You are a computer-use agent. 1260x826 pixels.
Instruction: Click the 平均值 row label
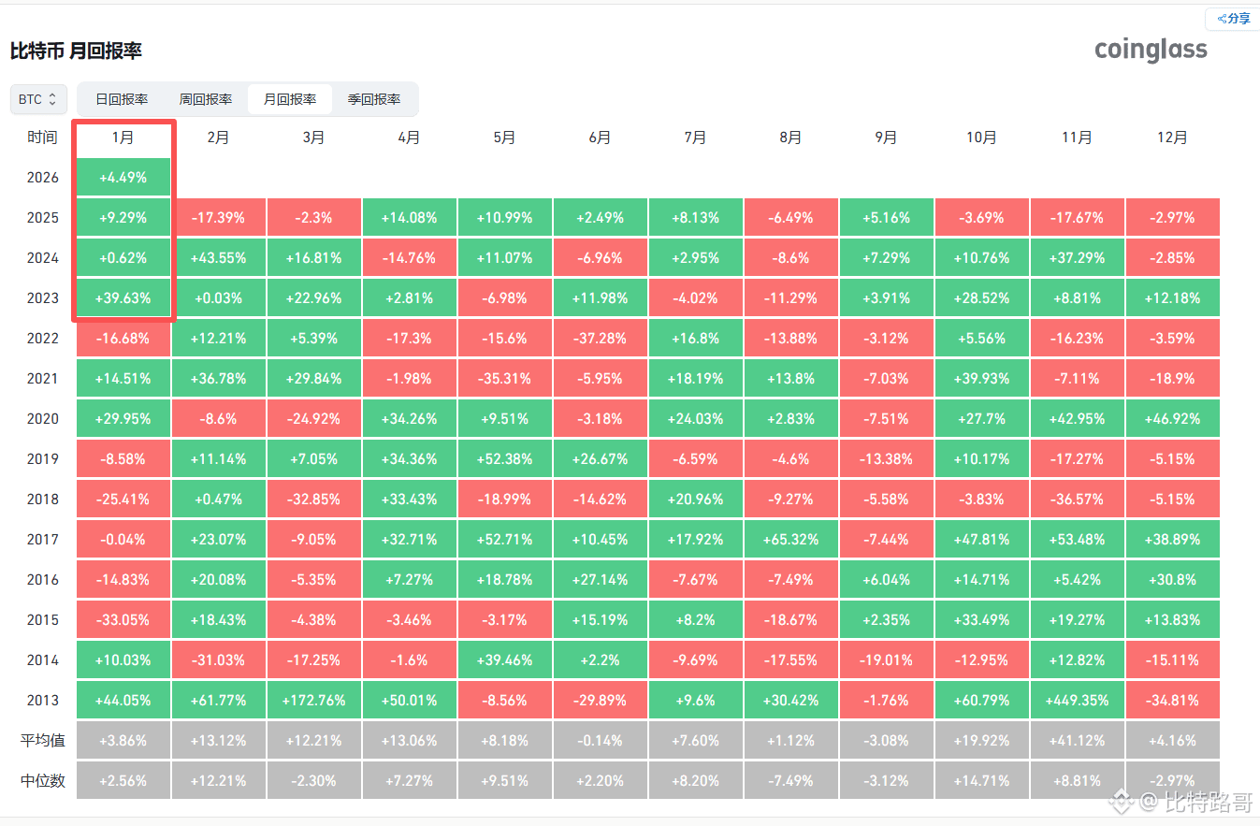[x=42, y=739]
